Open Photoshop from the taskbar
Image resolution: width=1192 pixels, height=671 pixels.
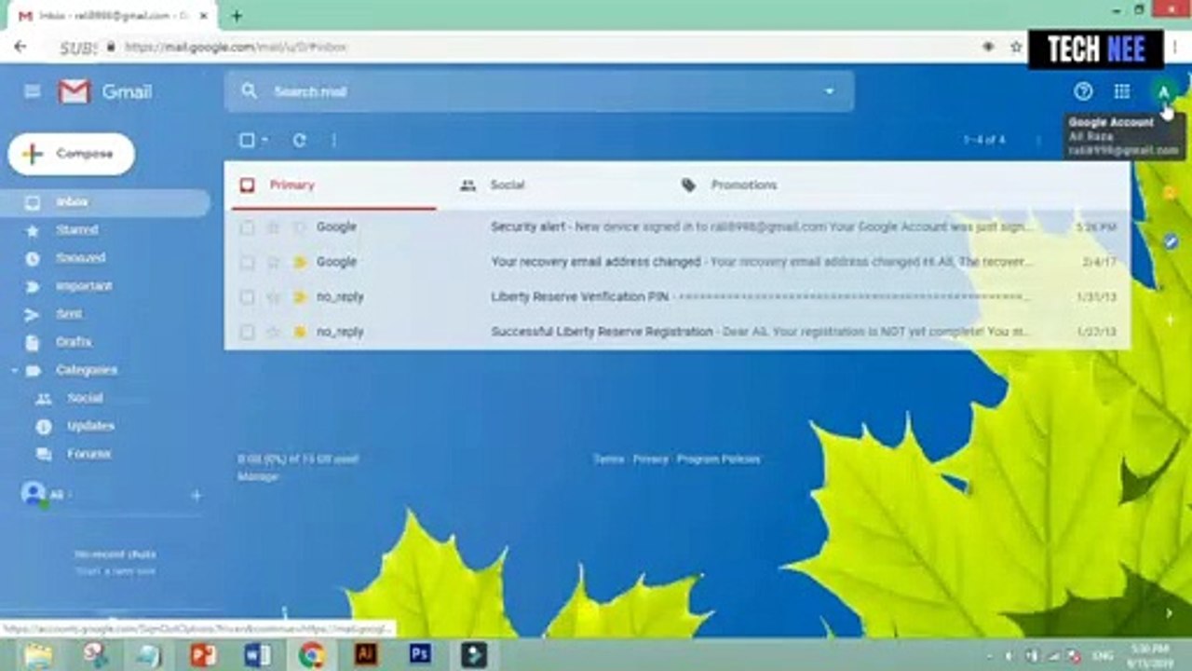(420, 655)
